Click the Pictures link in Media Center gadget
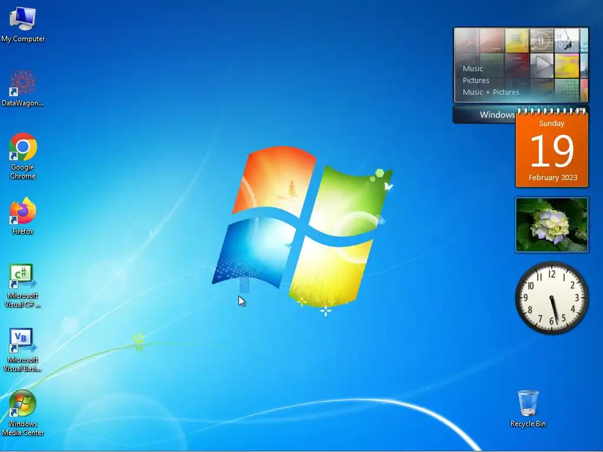The width and height of the screenshot is (603, 452). 476,80
